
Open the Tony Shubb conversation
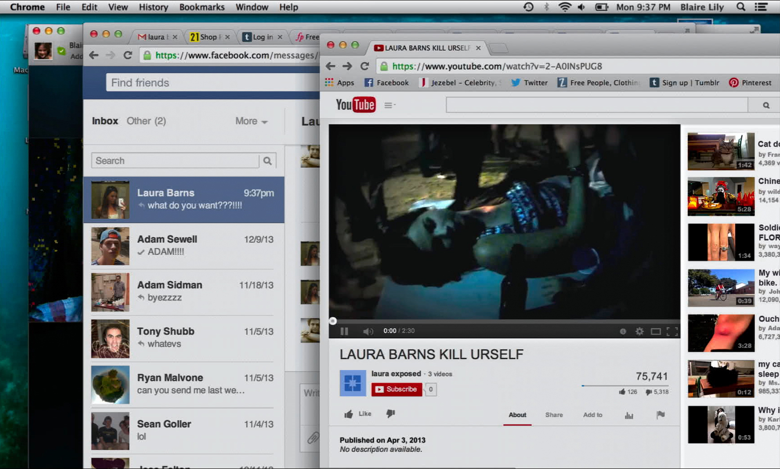point(184,338)
